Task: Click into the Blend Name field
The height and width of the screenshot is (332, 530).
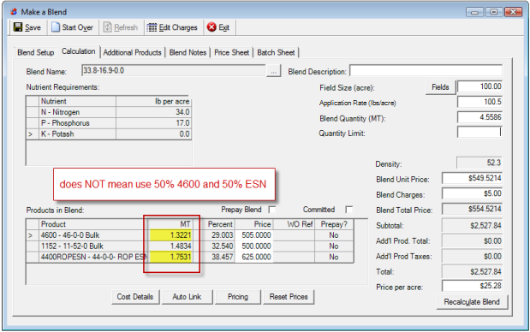Action: pyautogui.click(x=174, y=70)
